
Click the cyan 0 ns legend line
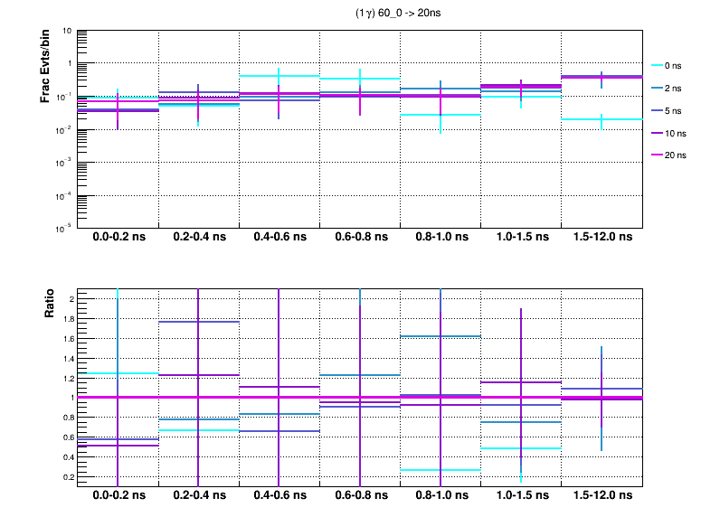coord(658,65)
